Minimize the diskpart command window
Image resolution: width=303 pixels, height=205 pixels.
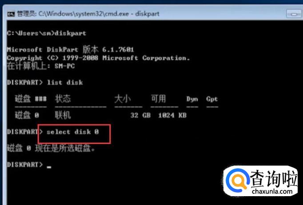294,14
